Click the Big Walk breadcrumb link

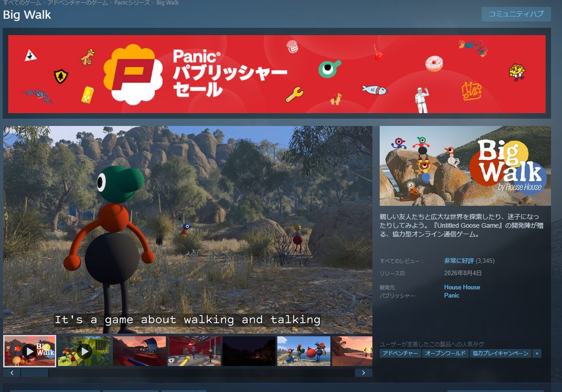[x=167, y=3]
